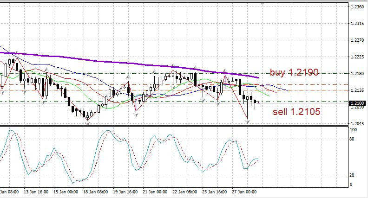Click the 1.2135 price scale value
This screenshot has height=198, width=368.
pos(357,90)
